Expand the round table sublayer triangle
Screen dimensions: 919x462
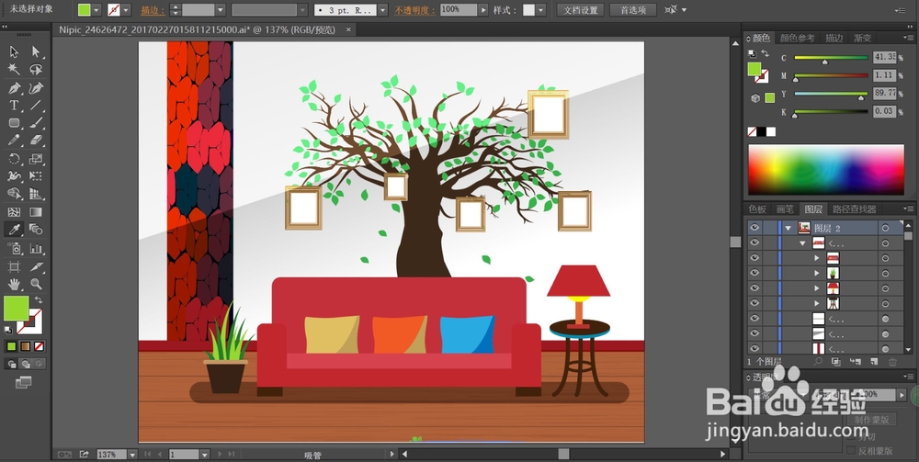(816, 303)
